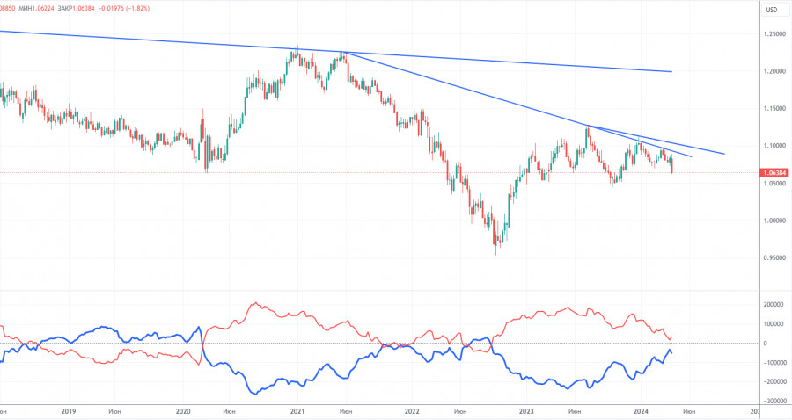Click the ЗАКР1.06384 close value in header
The height and width of the screenshot is (420, 792).
click(x=77, y=9)
